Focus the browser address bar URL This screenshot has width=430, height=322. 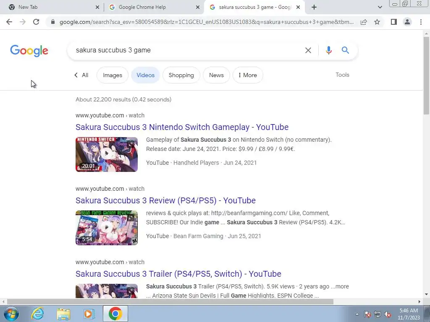click(206, 22)
